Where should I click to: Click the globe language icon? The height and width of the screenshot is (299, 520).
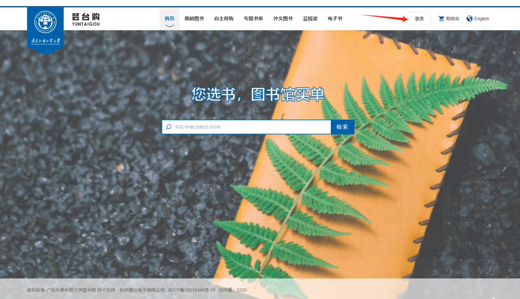[x=470, y=18]
